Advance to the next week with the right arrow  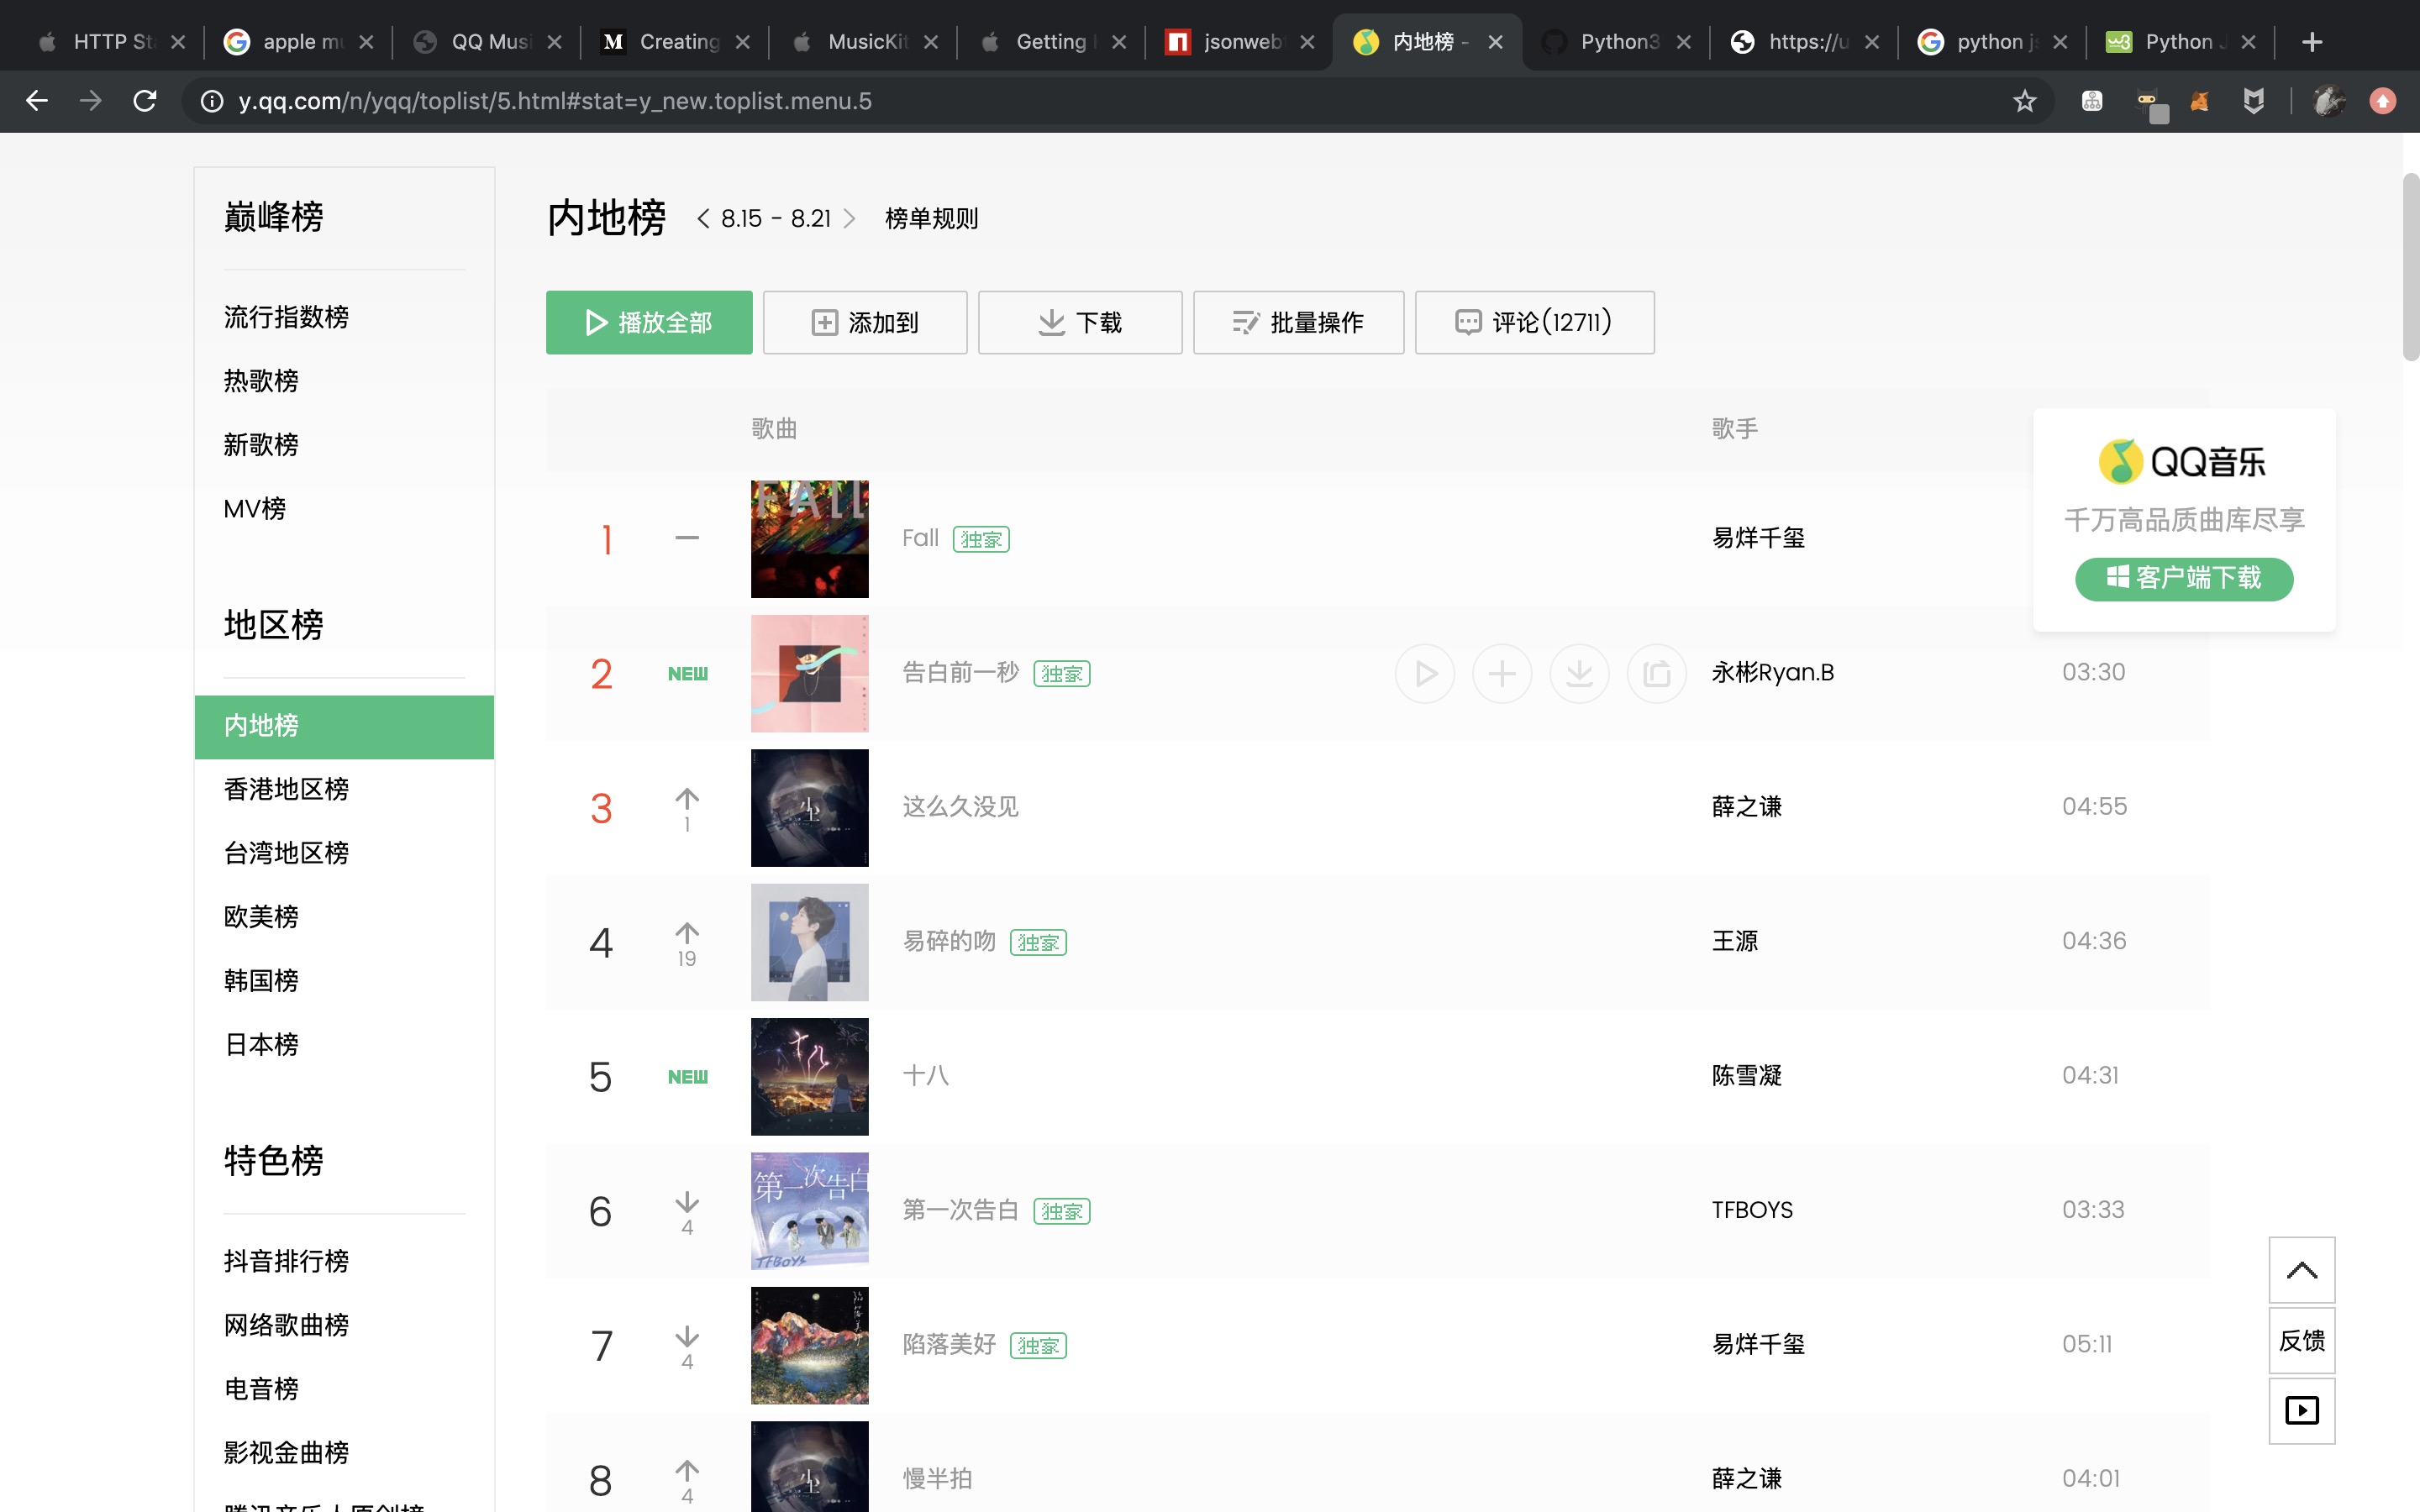(x=849, y=218)
